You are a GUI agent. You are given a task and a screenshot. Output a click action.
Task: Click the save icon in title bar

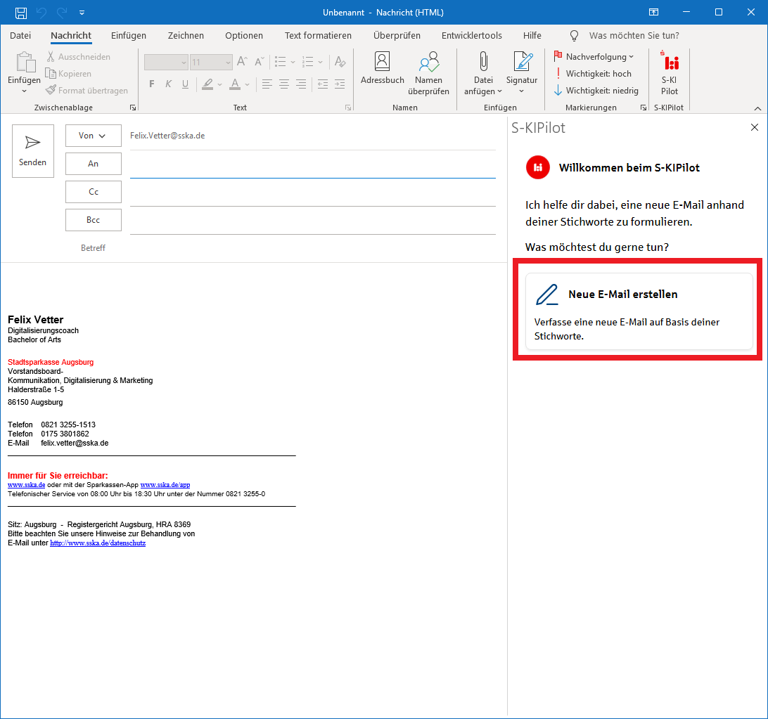click(x=21, y=13)
